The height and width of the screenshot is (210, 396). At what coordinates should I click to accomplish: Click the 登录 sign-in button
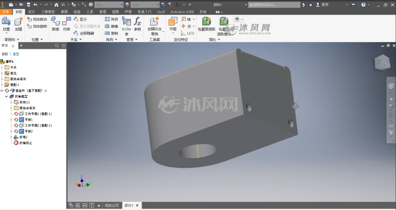323,4
